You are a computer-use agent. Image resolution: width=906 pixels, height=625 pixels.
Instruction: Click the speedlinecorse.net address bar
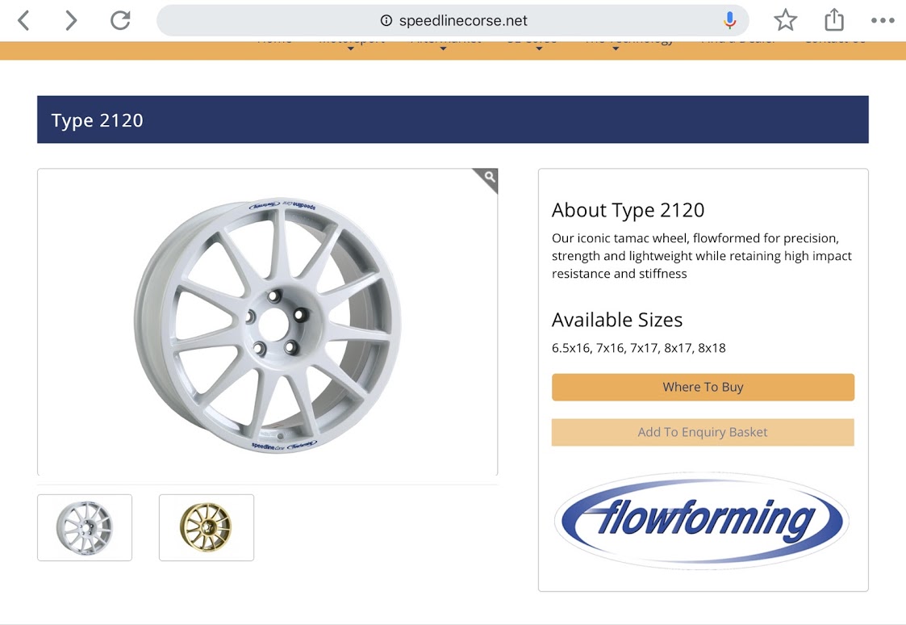click(453, 21)
